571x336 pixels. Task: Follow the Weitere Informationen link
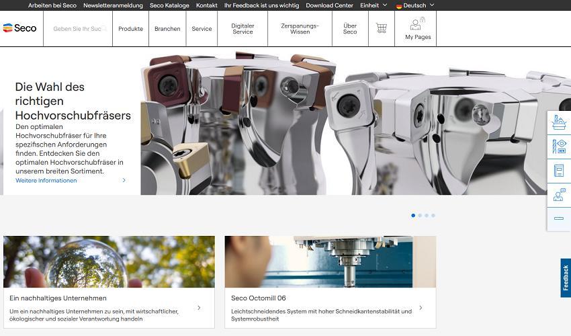pyautogui.click(x=46, y=180)
